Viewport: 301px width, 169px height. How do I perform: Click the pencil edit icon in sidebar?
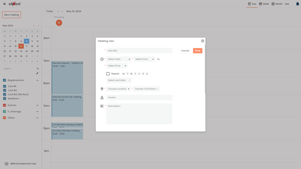pos(37,73)
